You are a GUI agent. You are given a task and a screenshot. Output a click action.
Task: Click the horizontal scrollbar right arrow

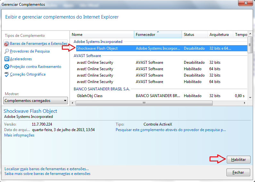coord(244,103)
